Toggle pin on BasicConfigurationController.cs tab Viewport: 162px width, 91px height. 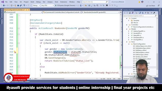(x=27, y=10)
